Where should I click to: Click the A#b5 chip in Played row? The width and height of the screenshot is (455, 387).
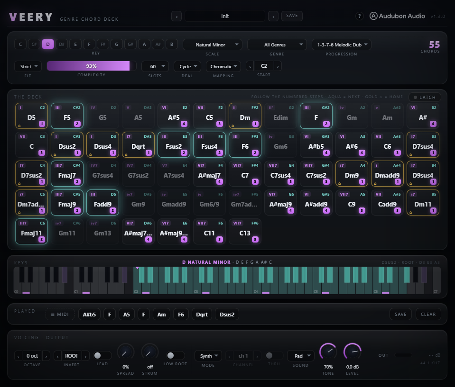[x=89, y=315]
